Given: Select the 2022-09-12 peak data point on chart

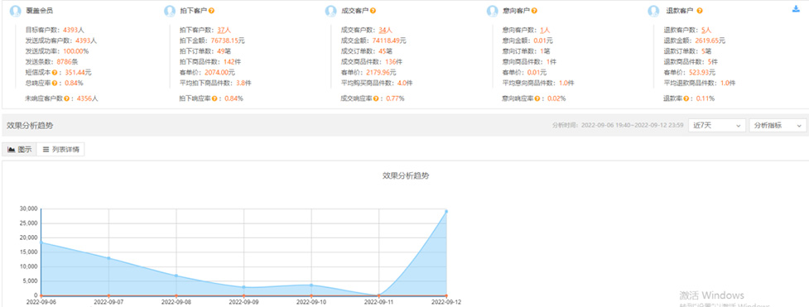Looking at the screenshot, I should point(446,211).
